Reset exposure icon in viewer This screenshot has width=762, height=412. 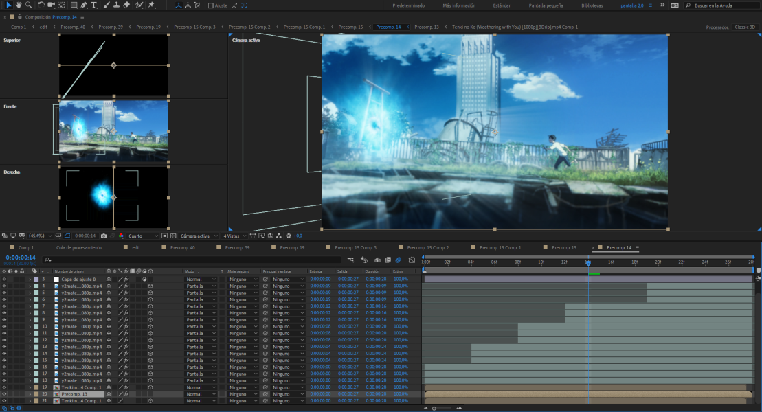click(289, 236)
